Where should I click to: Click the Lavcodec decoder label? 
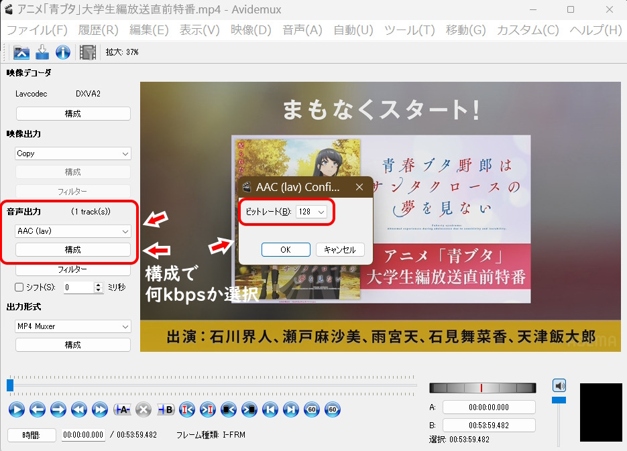click(32, 94)
